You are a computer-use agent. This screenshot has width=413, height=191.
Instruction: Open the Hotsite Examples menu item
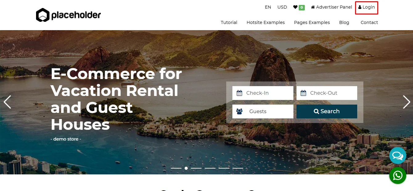pyautogui.click(x=266, y=22)
